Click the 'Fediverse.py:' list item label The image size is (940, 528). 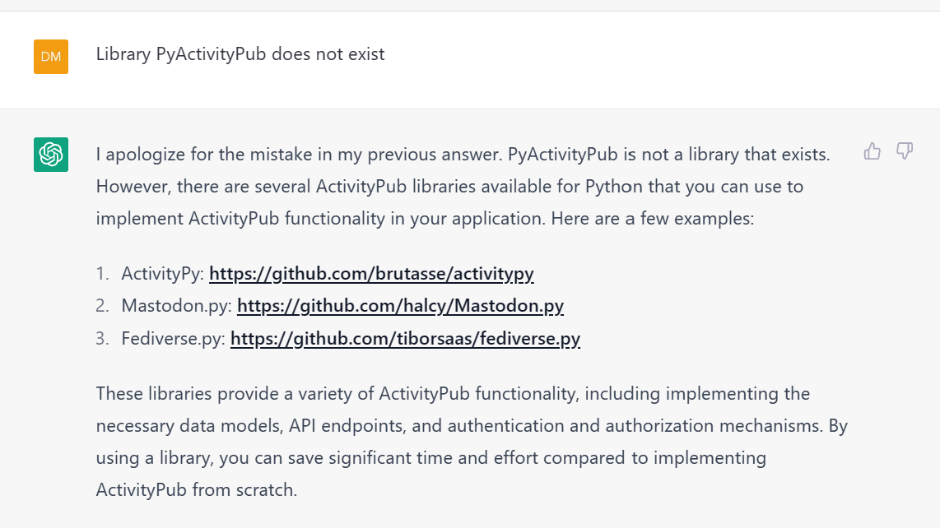pos(173,339)
